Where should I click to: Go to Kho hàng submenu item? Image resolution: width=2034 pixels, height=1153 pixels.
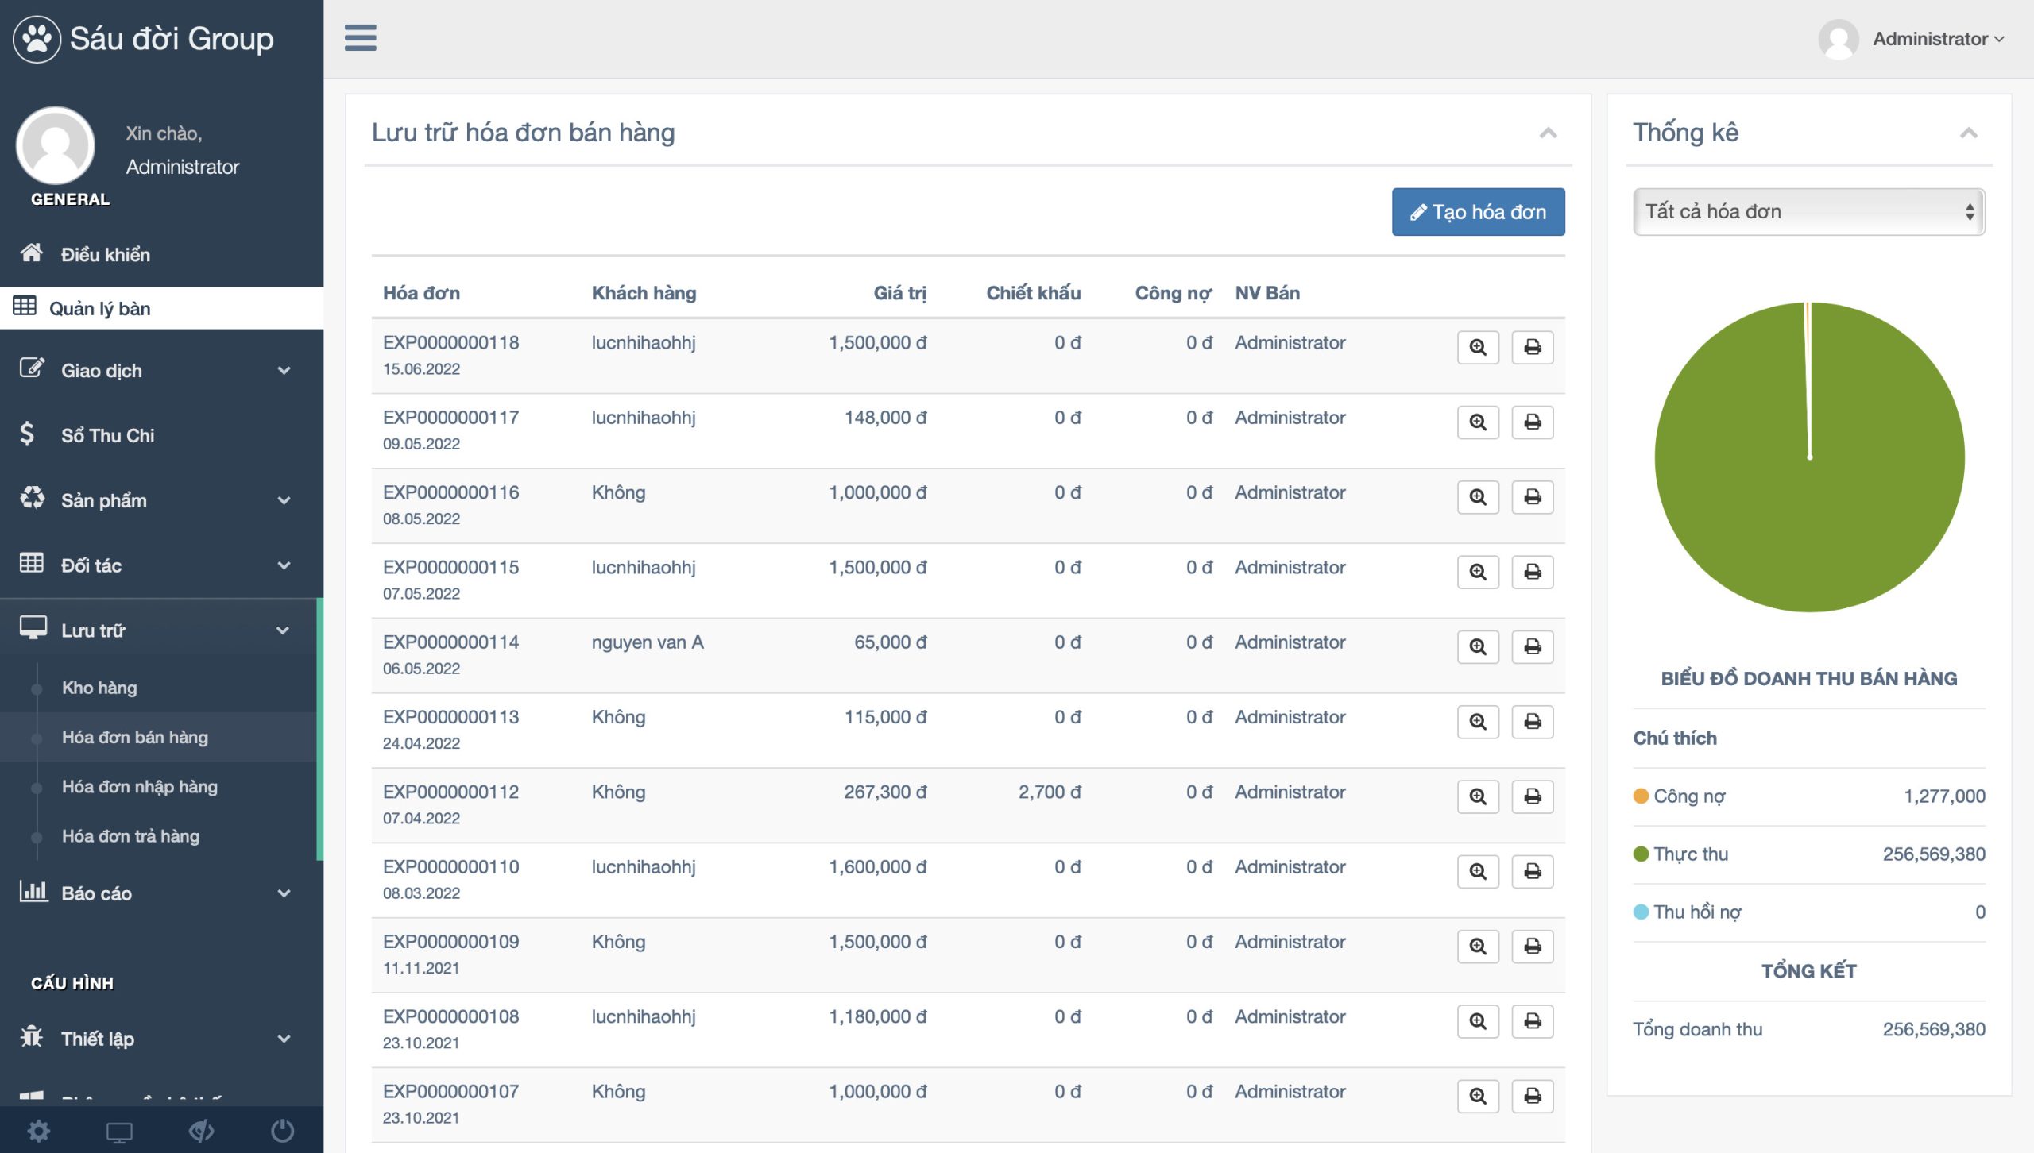click(x=99, y=688)
